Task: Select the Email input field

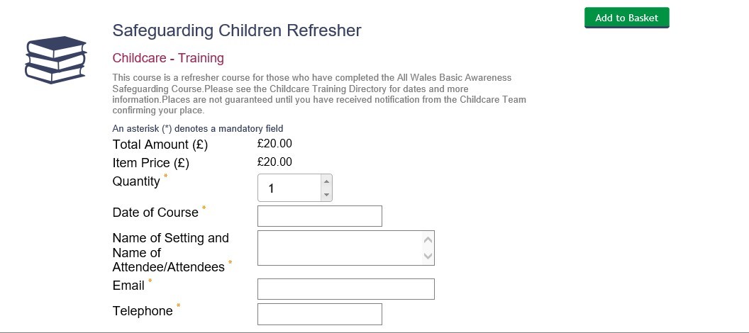Action: pyautogui.click(x=345, y=289)
